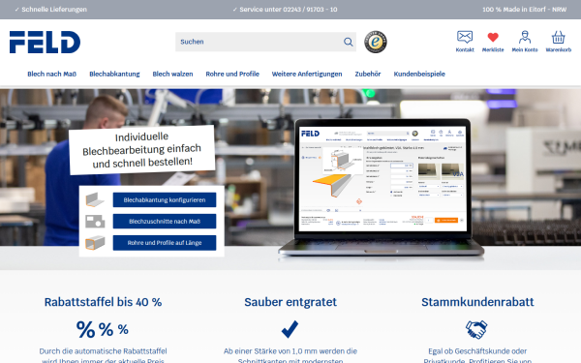
Task: Open the Merkliste heart icon
Action: pos(493,37)
